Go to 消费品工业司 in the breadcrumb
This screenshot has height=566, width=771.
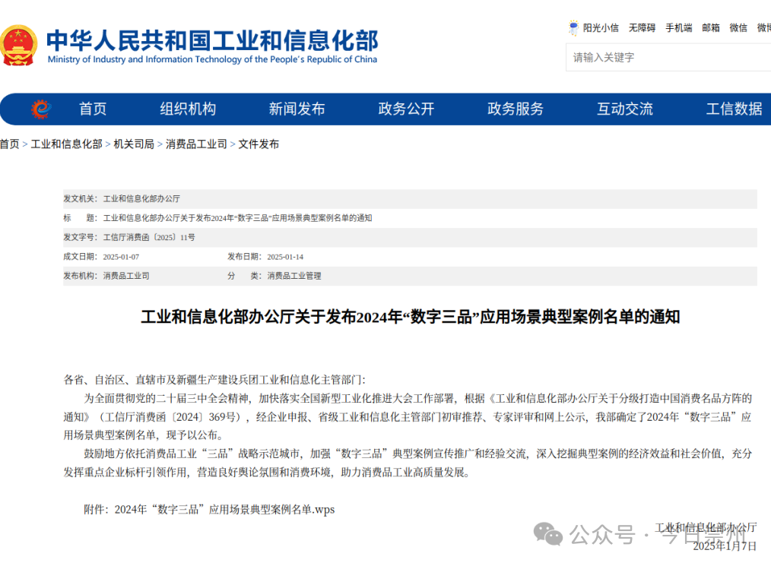tap(196, 144)
